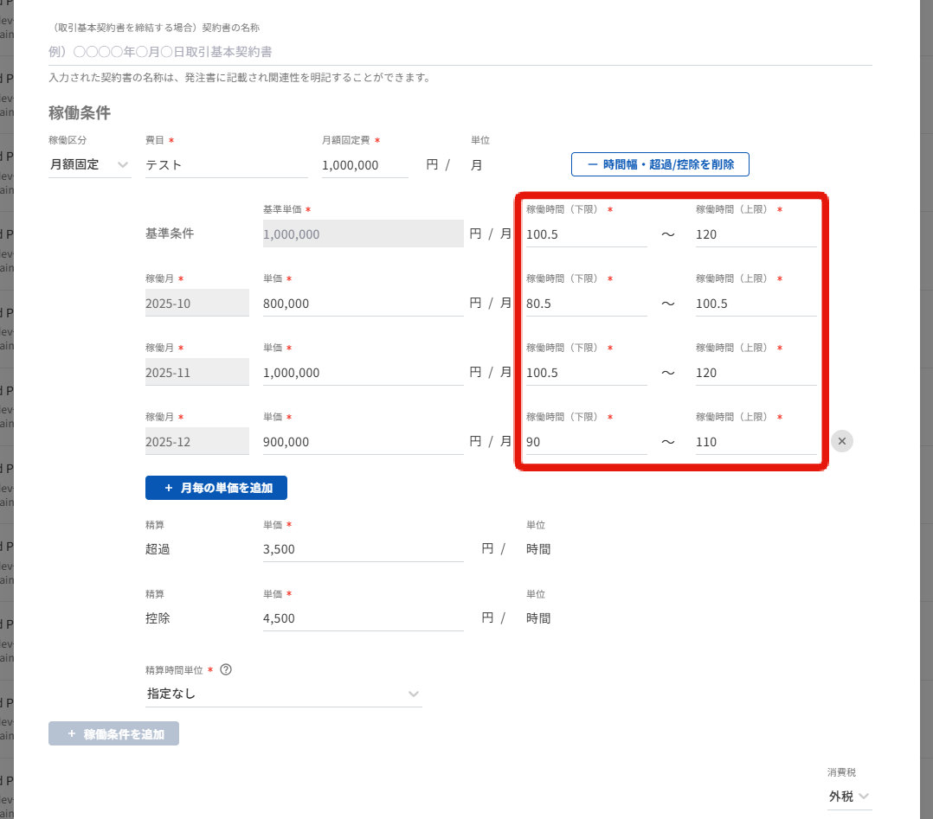
Task: Remove the 2025-12 monthly rate row
Action: click(842, 441)
